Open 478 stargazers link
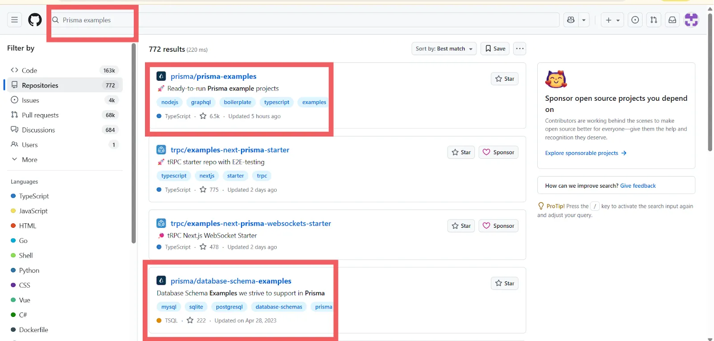The width and height of the screenshot is (714, 341). click(x=209, y=247)
